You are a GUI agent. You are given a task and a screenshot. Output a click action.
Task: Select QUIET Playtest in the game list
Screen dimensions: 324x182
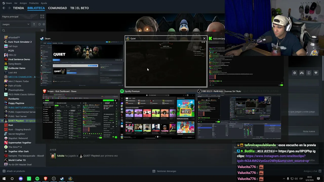point(18,121)
